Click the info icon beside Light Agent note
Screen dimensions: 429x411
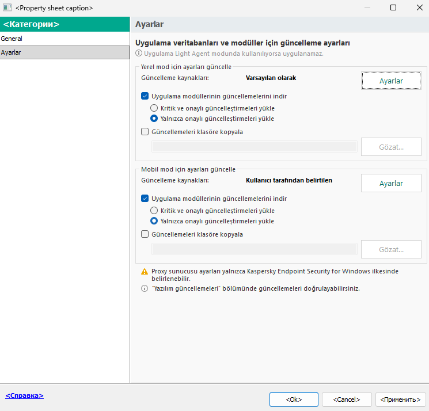point(139,54)
